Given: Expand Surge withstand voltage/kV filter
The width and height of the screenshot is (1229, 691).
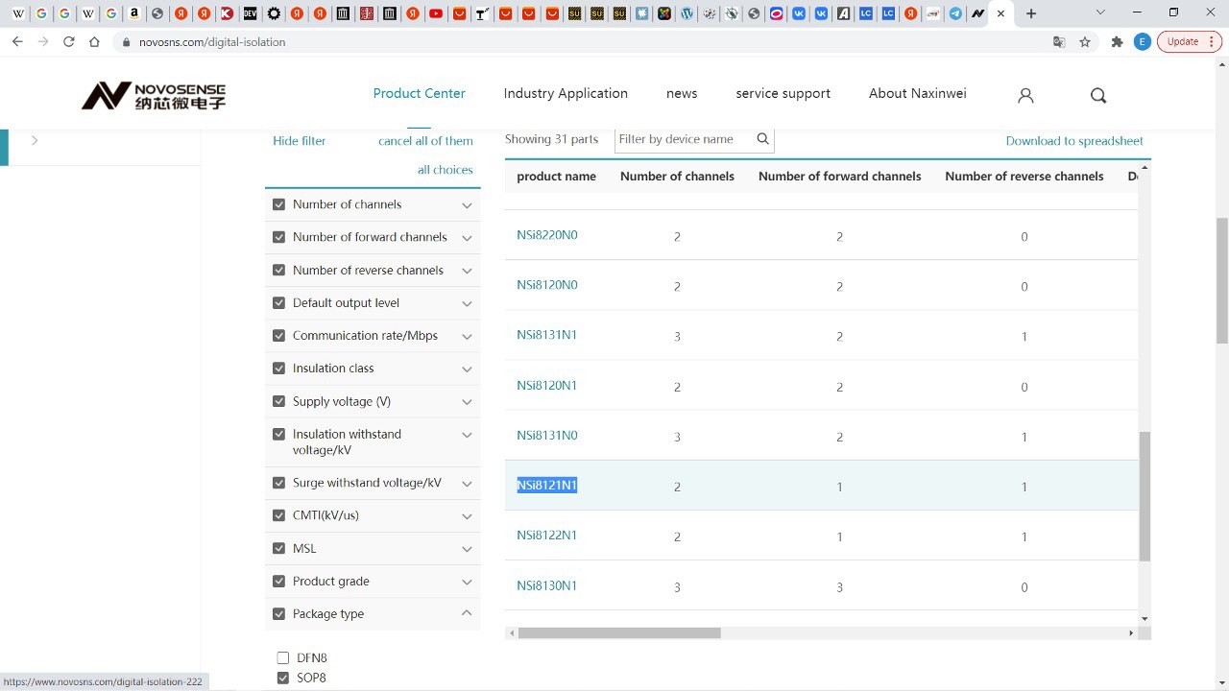Looking at the screenshot, I should [467, 484].
